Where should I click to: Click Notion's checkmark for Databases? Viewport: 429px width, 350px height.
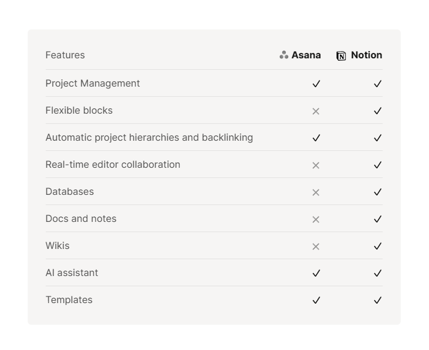pos(378,192)
